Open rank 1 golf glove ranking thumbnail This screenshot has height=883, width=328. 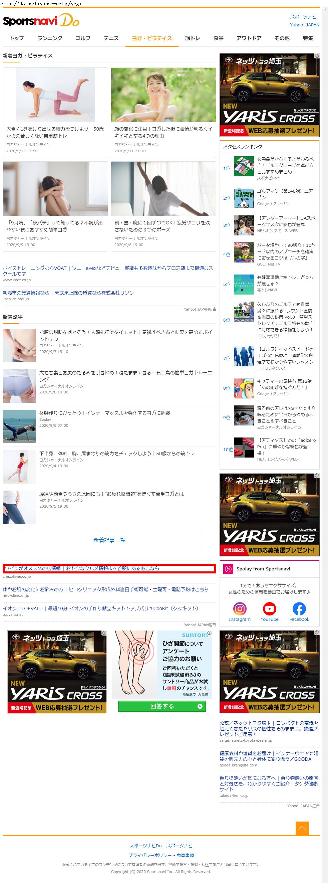(244, 166)
